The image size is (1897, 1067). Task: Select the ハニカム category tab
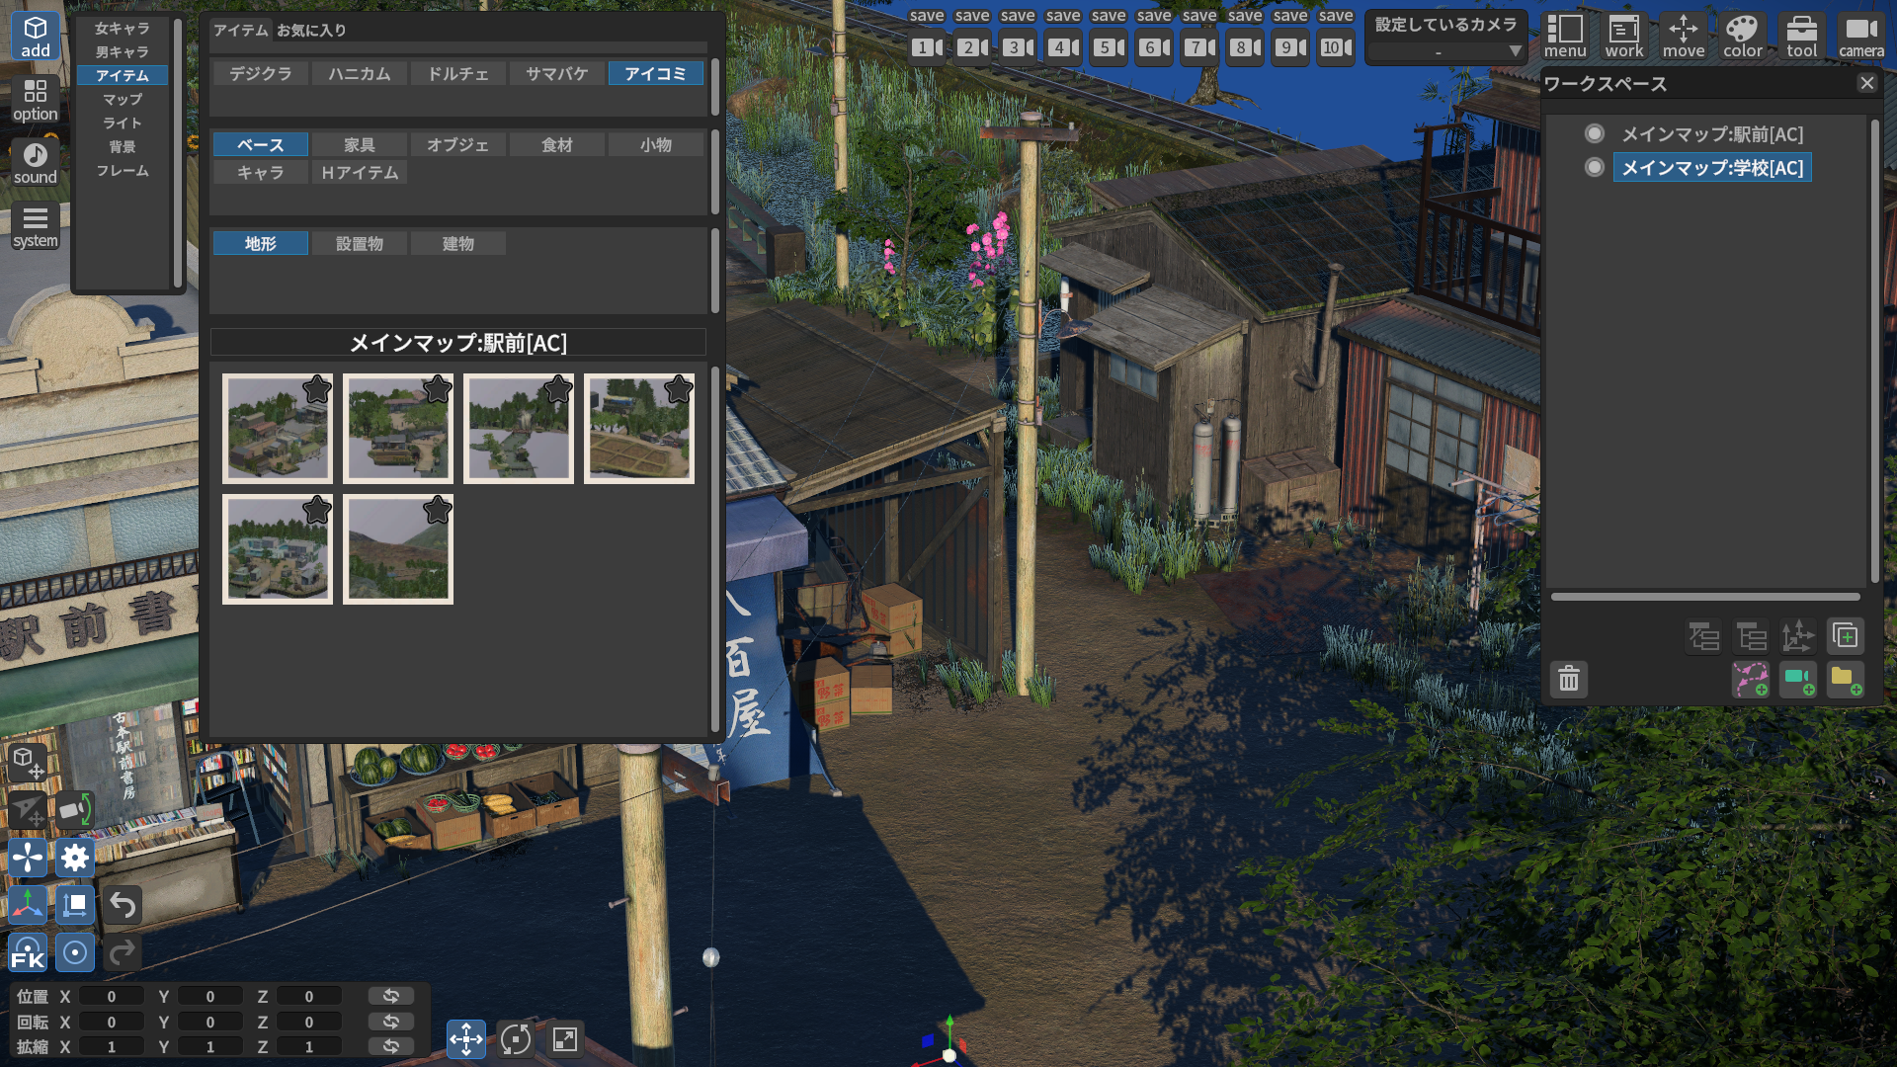tap(360, 73)
